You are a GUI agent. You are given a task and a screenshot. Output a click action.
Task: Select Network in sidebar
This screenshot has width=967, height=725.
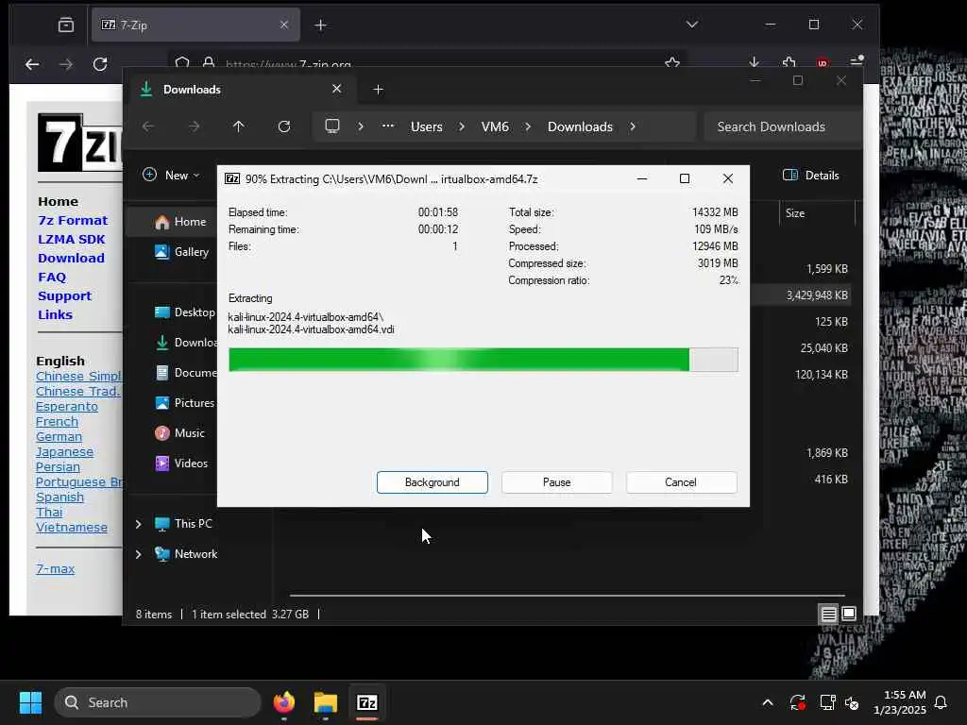tap(186, 553)
